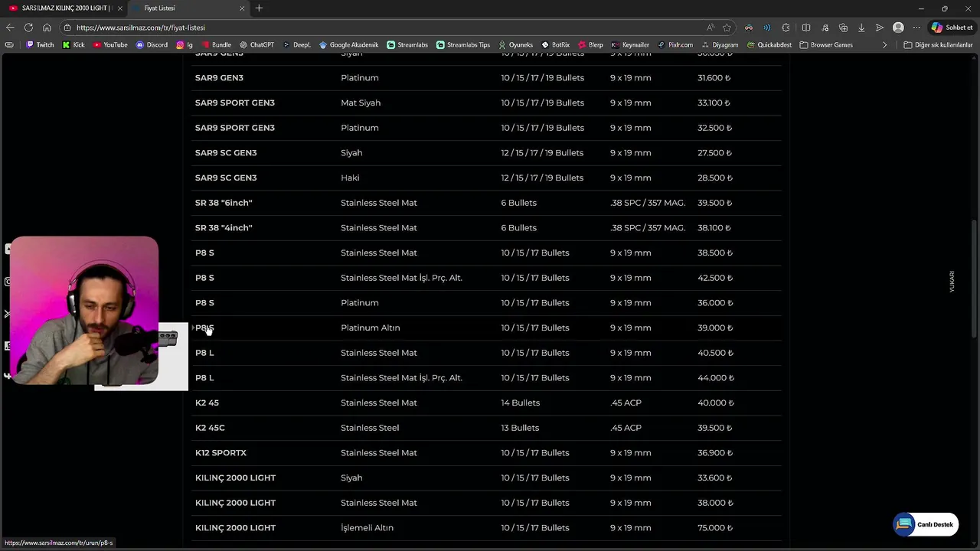
Task: View site information lock icon
Action: click(68, 28)
